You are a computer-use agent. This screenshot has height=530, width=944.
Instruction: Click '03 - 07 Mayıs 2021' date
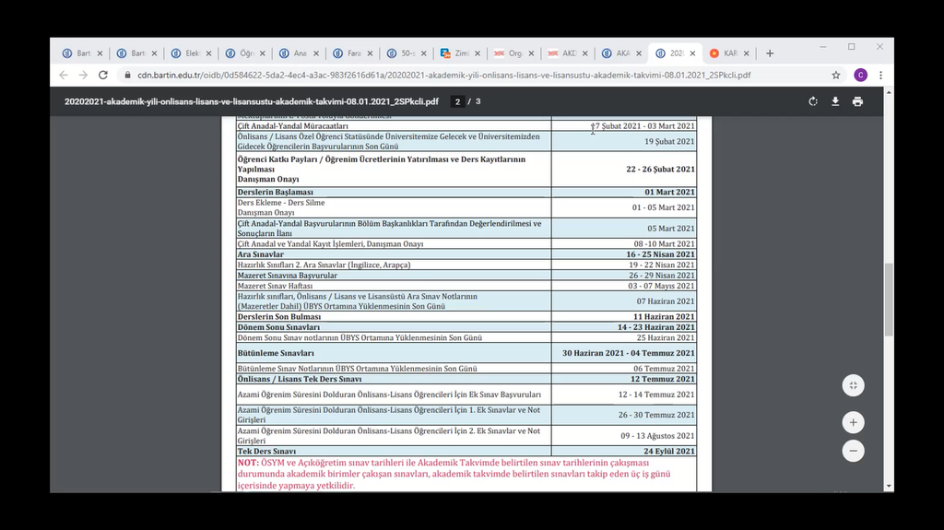[x=662, y=286]
